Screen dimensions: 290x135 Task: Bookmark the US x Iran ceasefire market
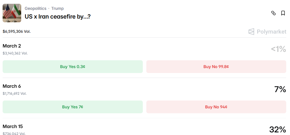(283, 13)
